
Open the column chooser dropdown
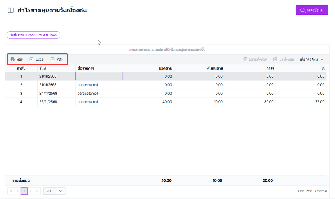311,59
